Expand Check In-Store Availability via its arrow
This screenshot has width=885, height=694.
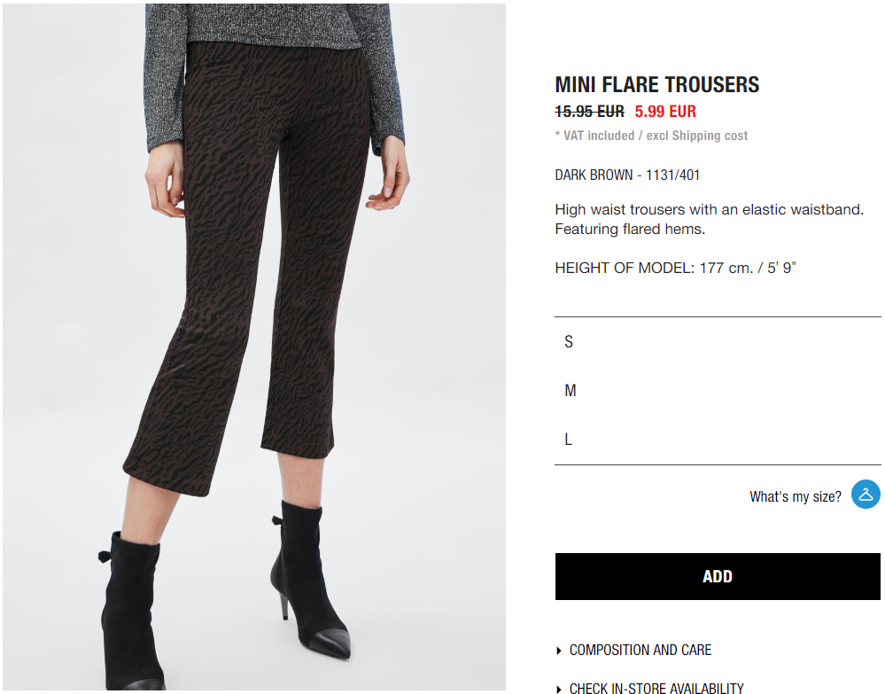(x=559, y=689)
